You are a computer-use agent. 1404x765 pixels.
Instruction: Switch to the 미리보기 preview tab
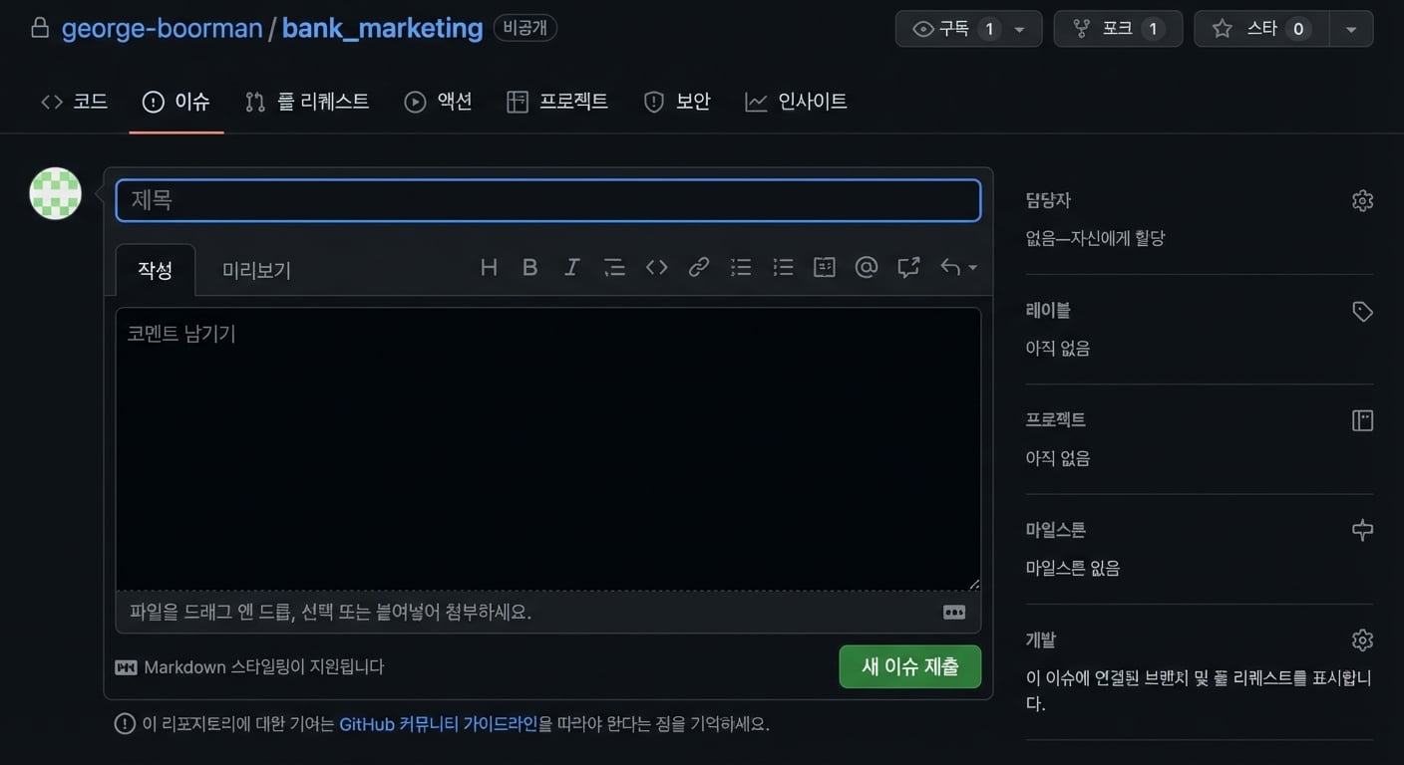(256, 270)
